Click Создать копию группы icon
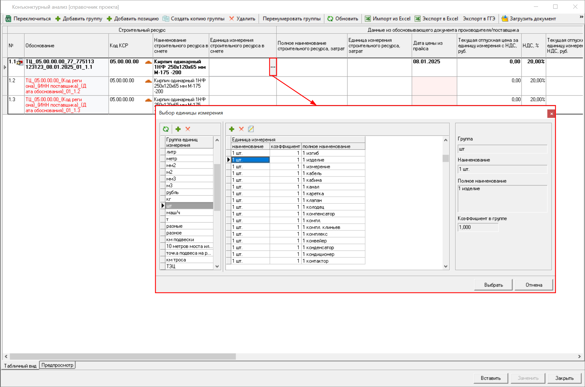 (166, 19)
